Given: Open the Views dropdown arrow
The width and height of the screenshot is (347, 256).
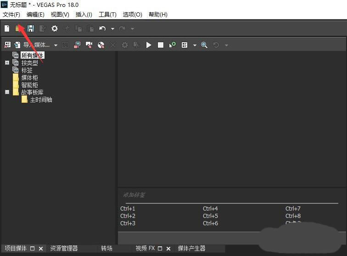Looking at the screenshot, I should click(x=195, y=45).
